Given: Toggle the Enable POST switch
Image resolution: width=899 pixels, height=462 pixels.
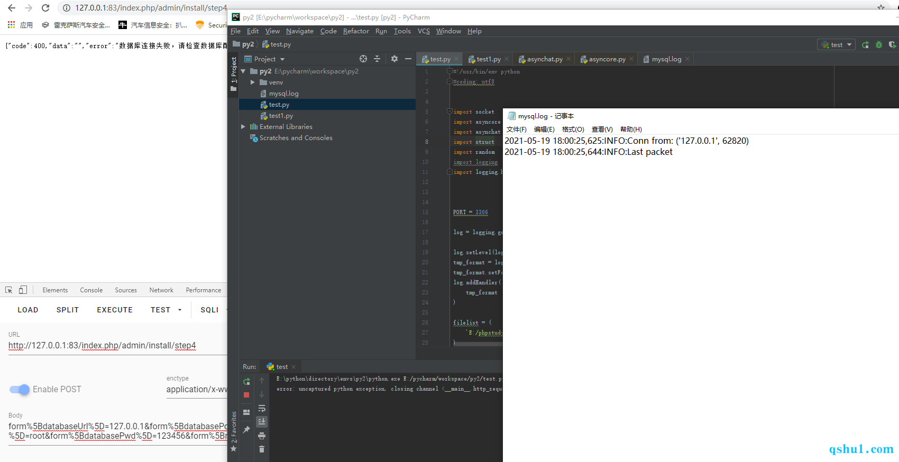Looking at the screenshot, I should 20,390.
